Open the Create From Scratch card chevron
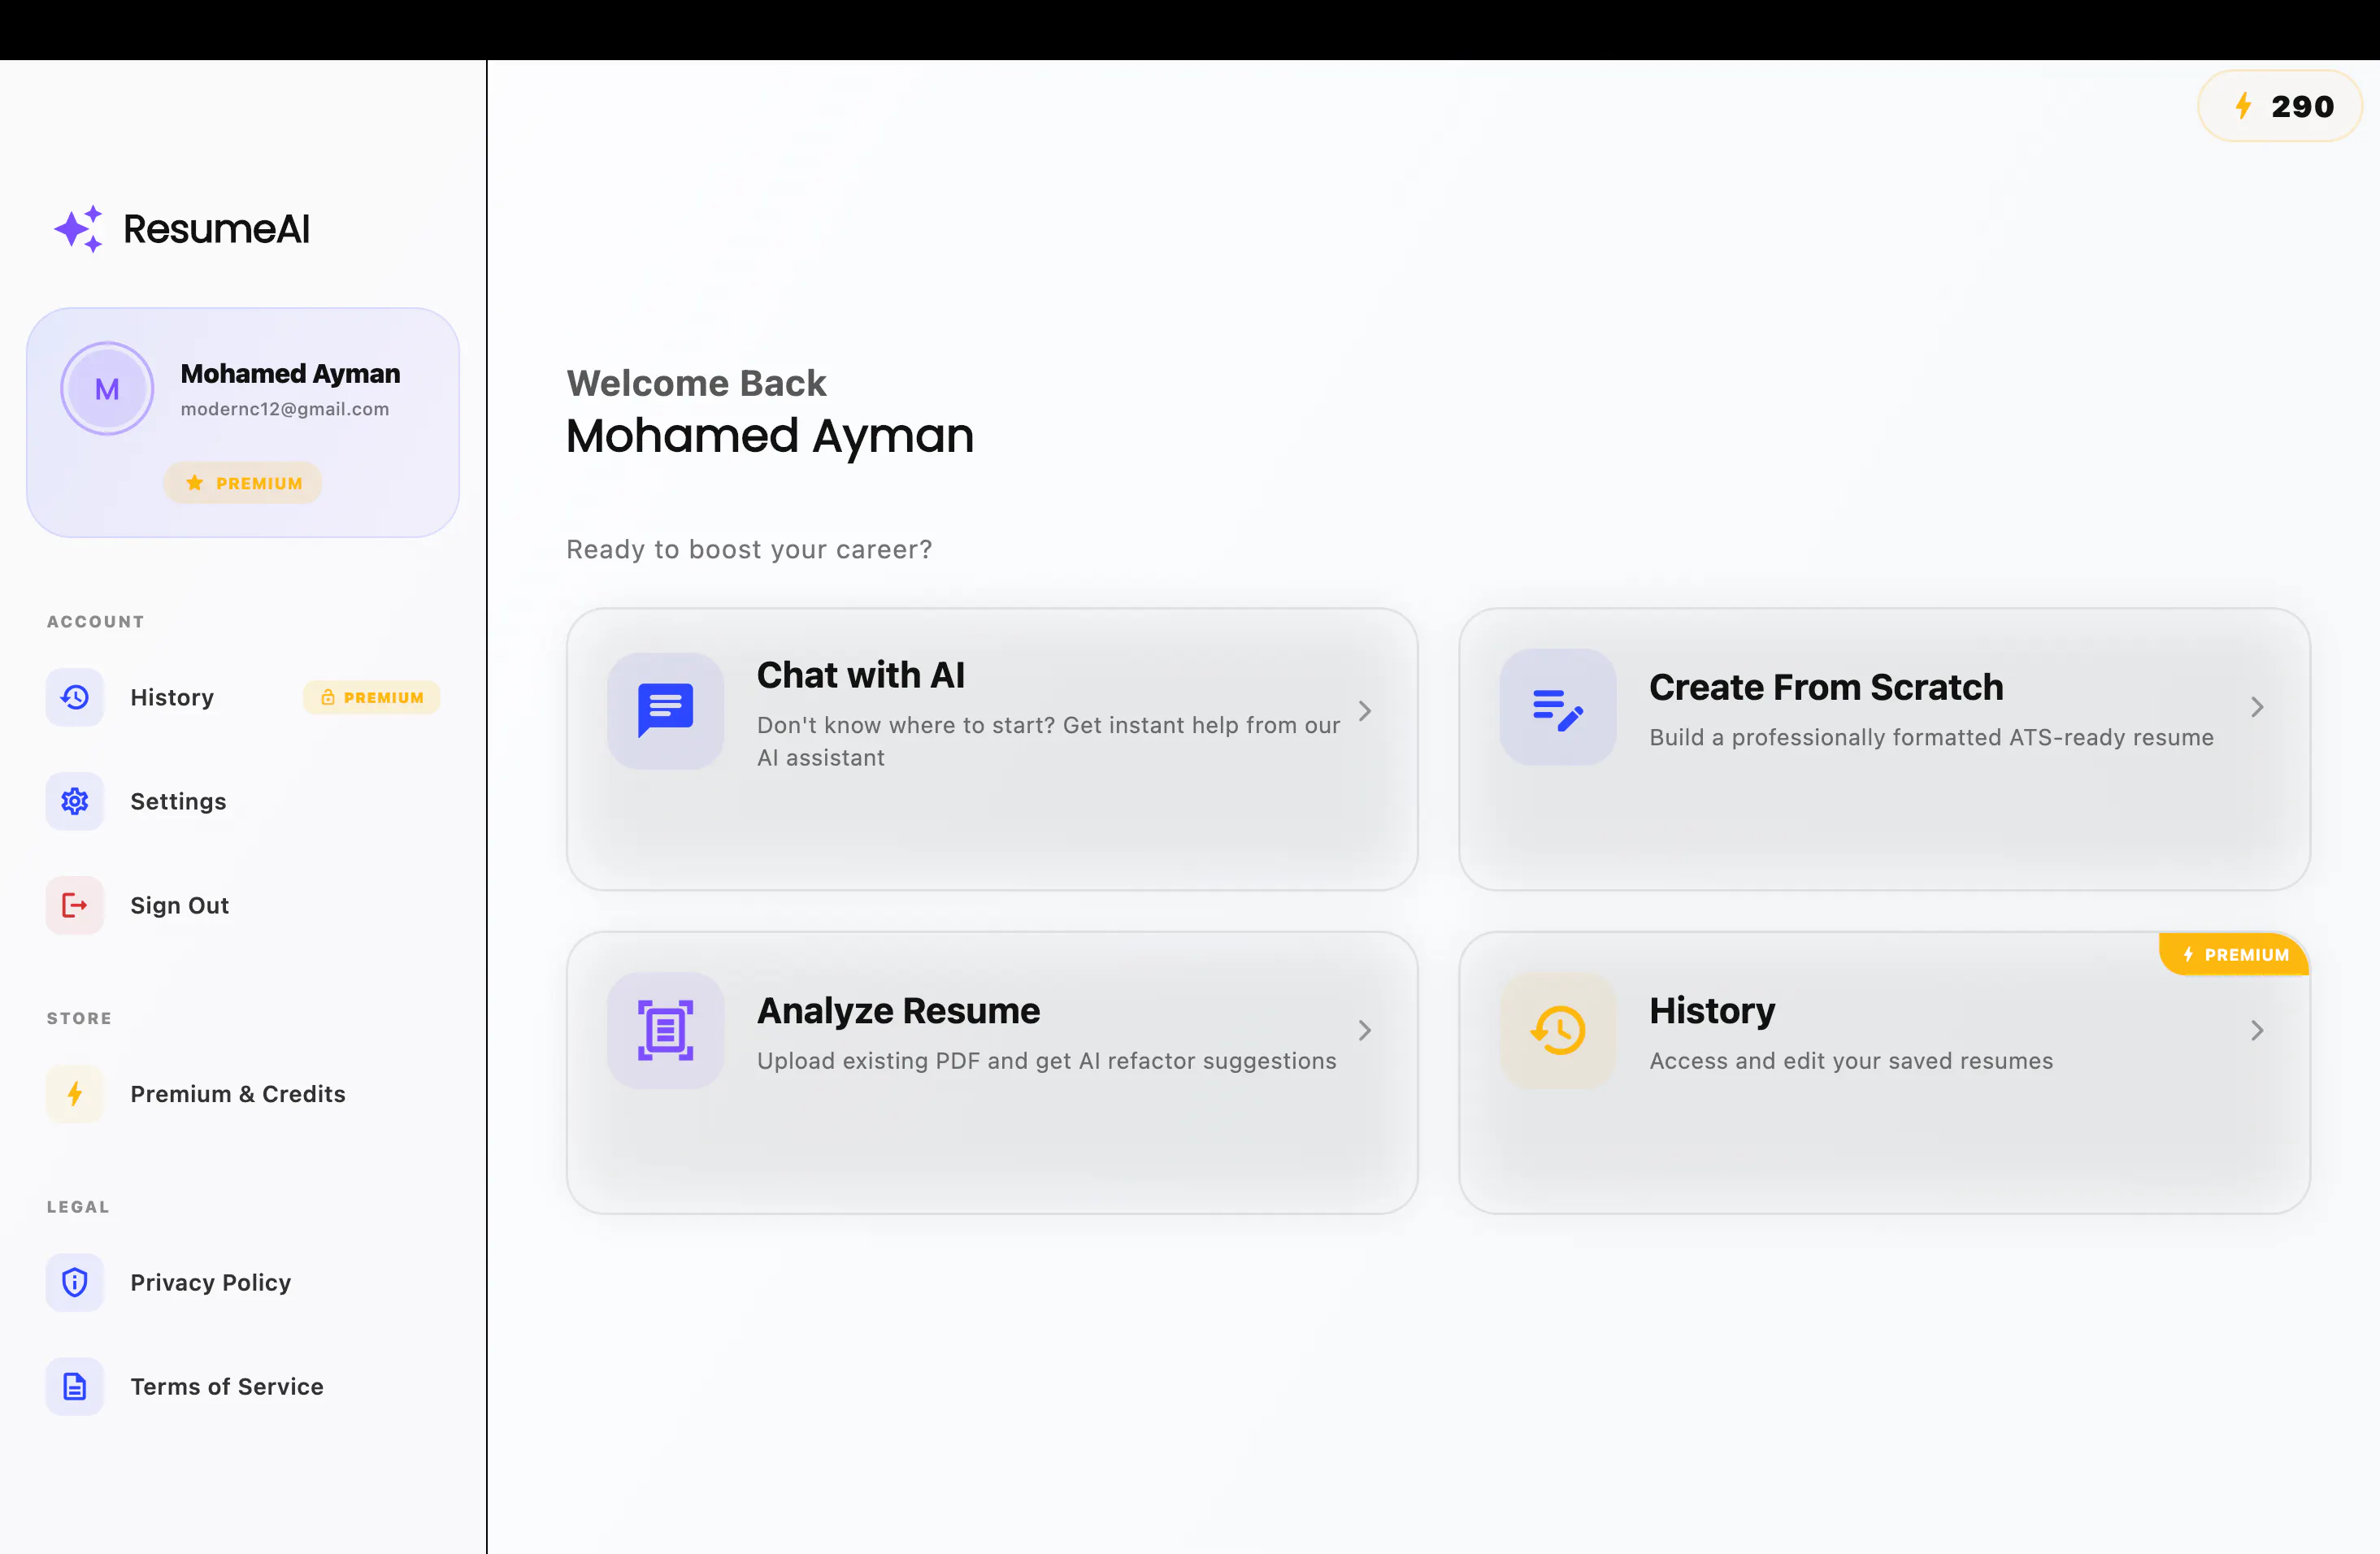The width and height of the screenshot is (2380, 1554). tap(2257, 708)
